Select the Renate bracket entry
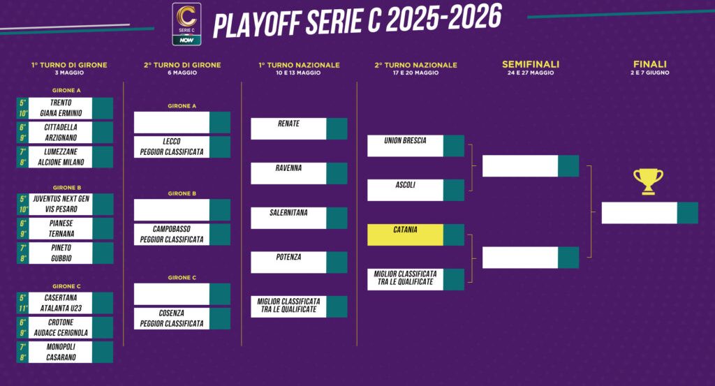Image resolution: width=715 pixels, height=386 pixels. click(x=289, y=128)
